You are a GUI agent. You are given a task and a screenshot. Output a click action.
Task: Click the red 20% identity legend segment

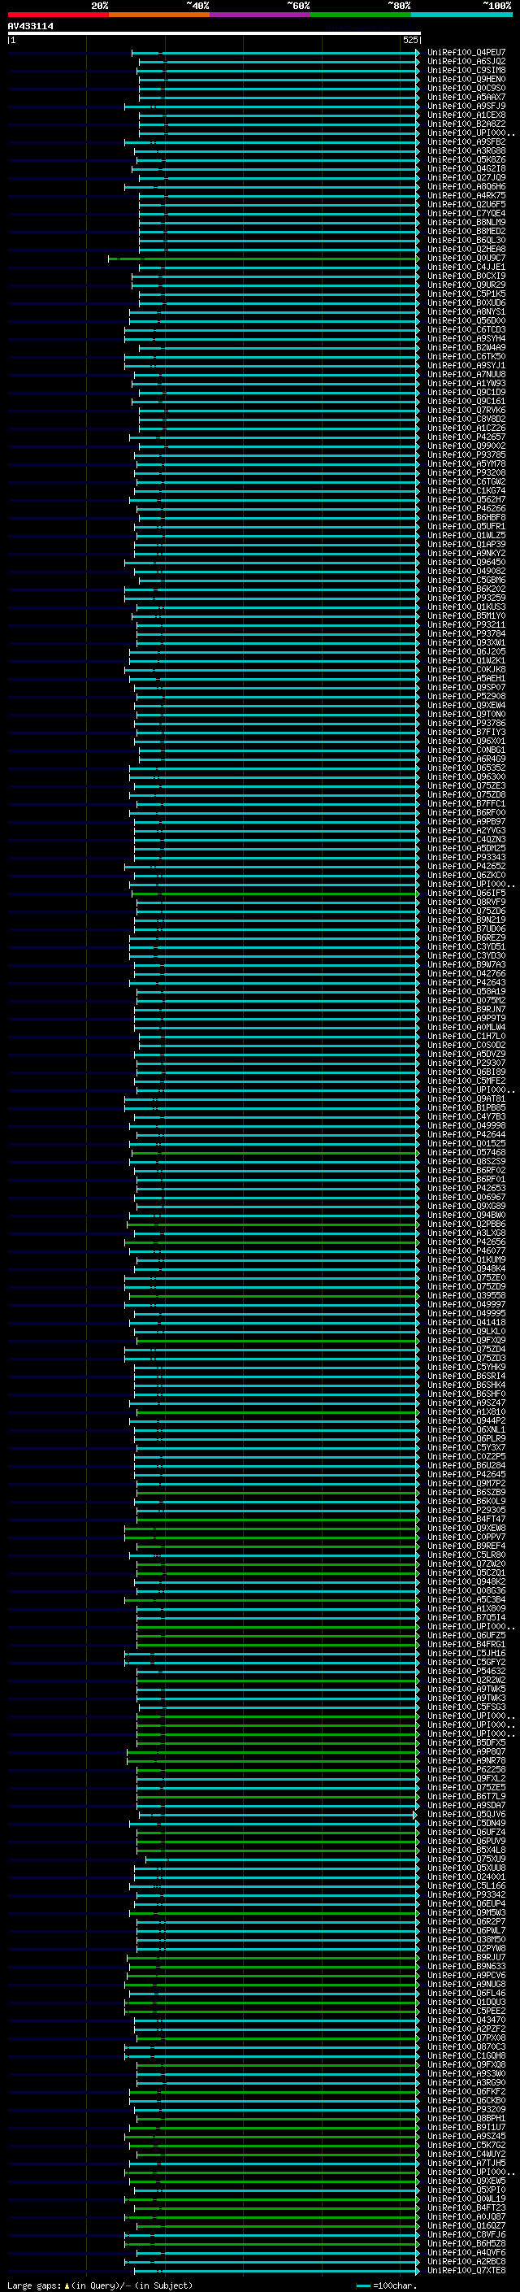[x=58, y=15]
